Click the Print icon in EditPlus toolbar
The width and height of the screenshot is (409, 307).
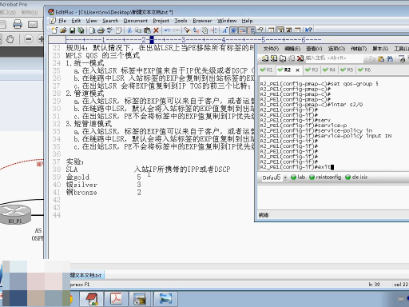(x=101, y=30)
